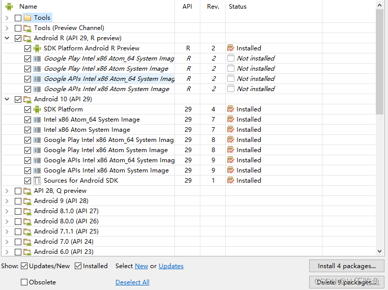Screen dimensions: 388x290
Task: Click the Installed status icon for SDK Platform Android R Preview
Action: tap(231, 48)
